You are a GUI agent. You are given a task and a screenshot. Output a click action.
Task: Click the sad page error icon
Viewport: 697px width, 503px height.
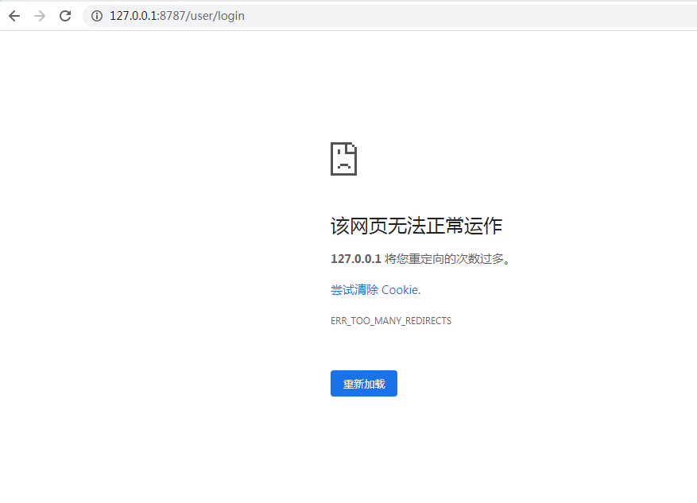[x=343, y=159]
